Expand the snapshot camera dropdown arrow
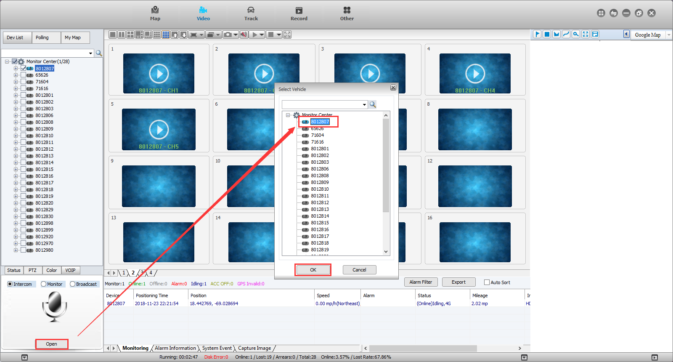 click(236, 35)
